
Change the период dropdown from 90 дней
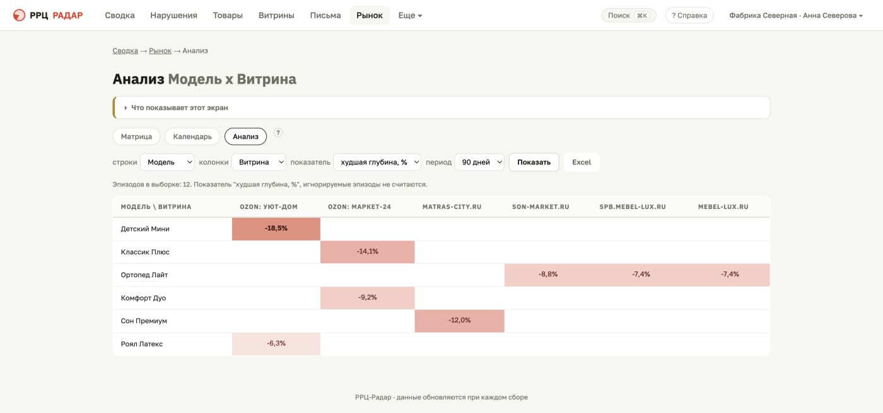point(479,162)
